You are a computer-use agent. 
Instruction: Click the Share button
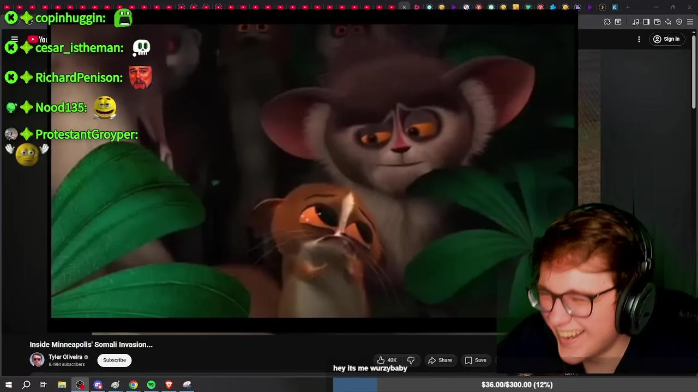click(440, 360)
